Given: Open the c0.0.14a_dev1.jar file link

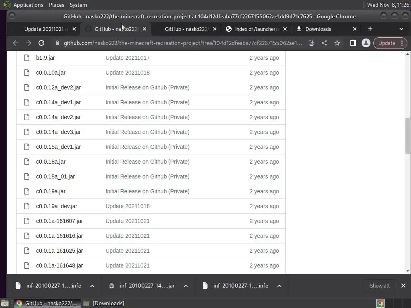Looking at the screenshot, I should pyautogui.click(x=59, y=102).
